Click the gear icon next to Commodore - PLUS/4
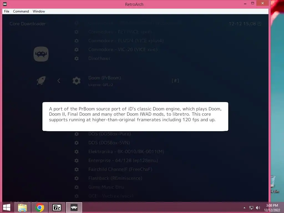The width and height of the screenshot is (284, 213). click(x=77, y=41)
